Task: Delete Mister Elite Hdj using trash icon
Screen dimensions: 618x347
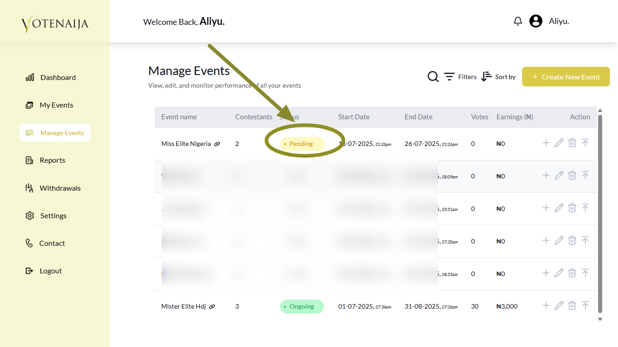Action: (x=572, y=306)
